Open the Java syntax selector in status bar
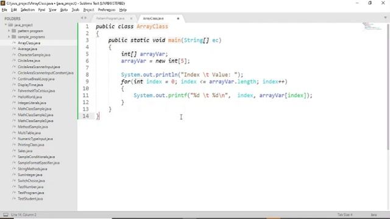The image size is (390, 219). [x=374, y=215]
